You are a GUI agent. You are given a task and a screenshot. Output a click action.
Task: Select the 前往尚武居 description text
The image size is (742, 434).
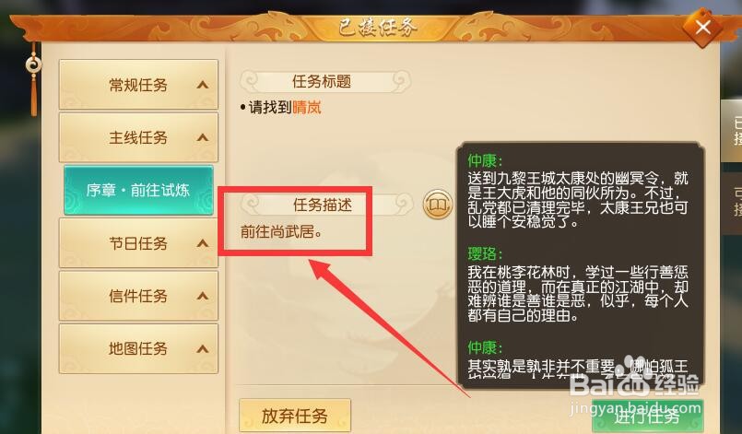(x=281, y=232)
